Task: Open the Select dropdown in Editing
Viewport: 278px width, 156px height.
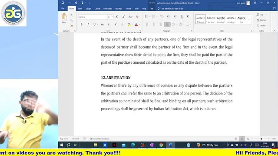Action: pyautogui.click(x=261, y=26)
